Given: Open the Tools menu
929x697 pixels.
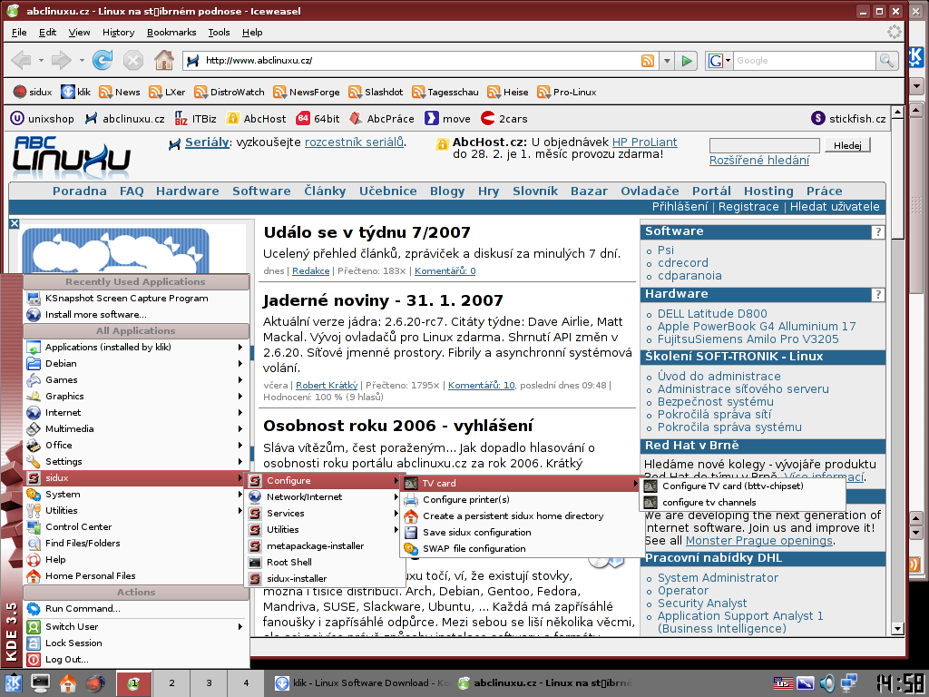Looking at the screenshot, I should [219, 32].
